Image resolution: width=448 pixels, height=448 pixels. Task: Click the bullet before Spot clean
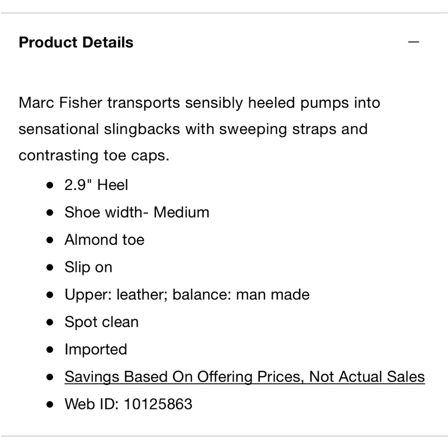point(50,322)
